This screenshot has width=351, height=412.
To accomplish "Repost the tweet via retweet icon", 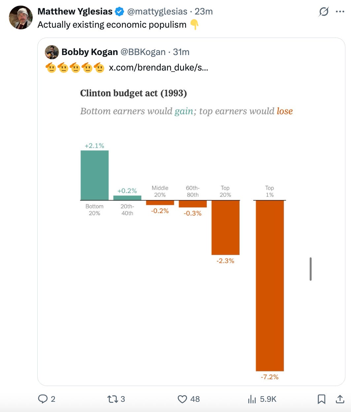I will point(112,399).
